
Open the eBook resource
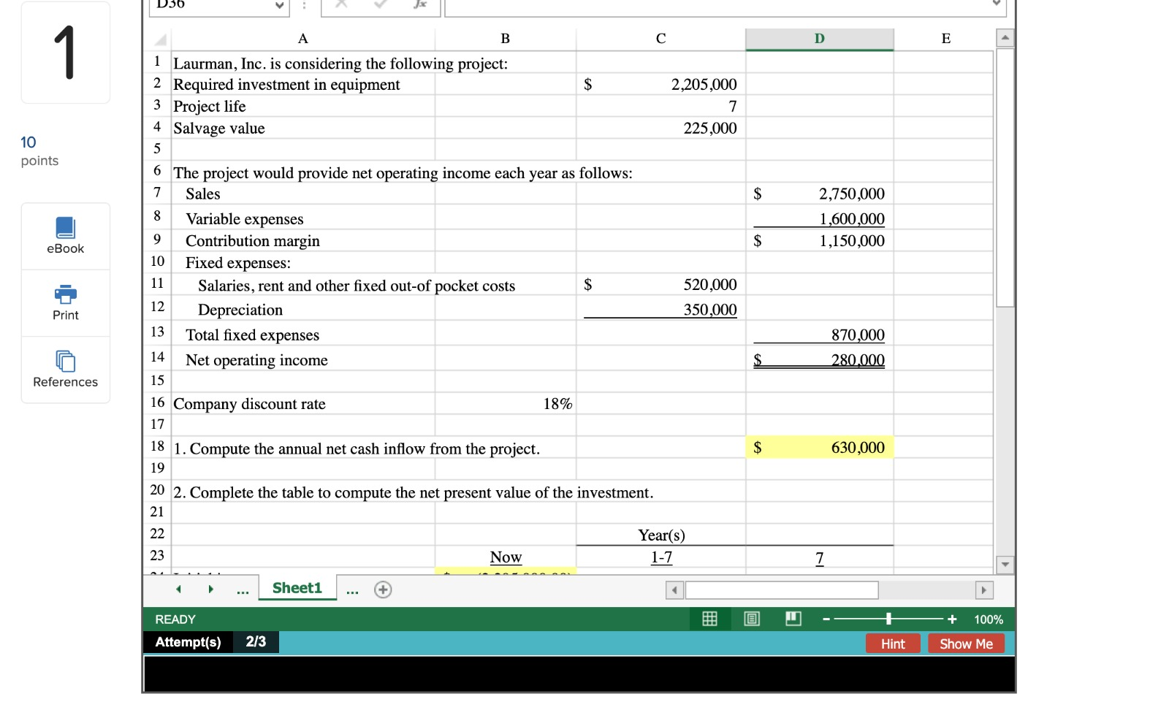pos(66,236)
